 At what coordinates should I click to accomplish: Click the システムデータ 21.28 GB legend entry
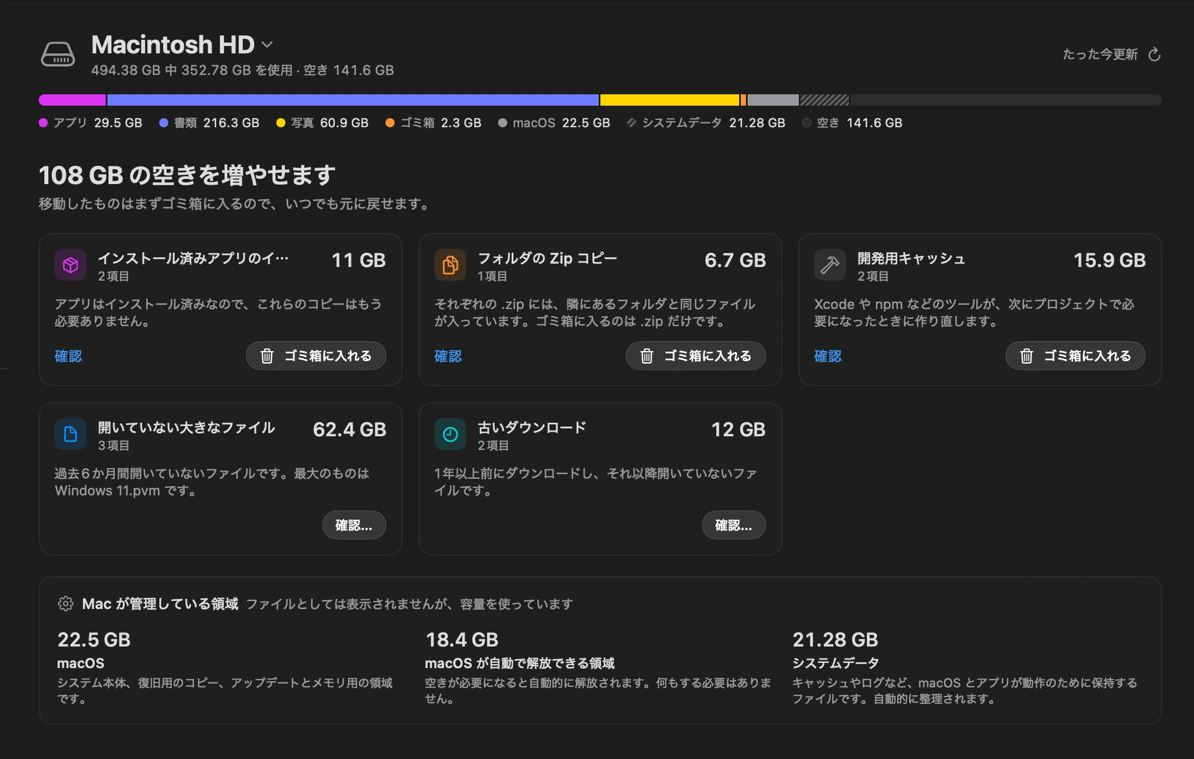[706, 123]
